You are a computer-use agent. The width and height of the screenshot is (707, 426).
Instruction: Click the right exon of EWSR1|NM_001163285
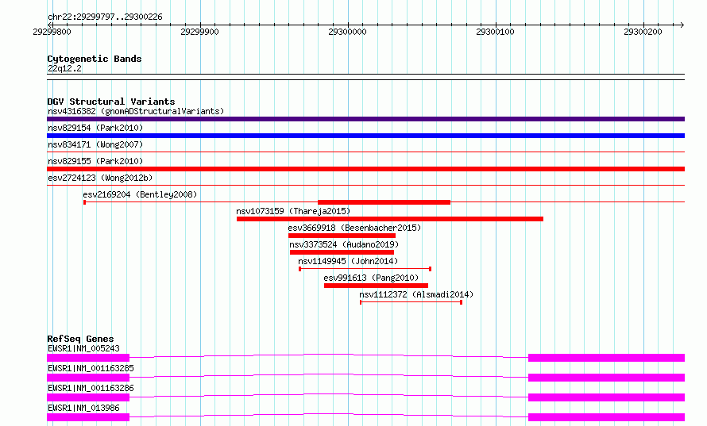(x=606, y=378)
